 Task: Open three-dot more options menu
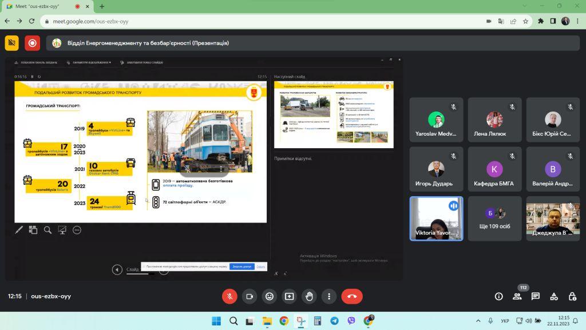point(329,296)
